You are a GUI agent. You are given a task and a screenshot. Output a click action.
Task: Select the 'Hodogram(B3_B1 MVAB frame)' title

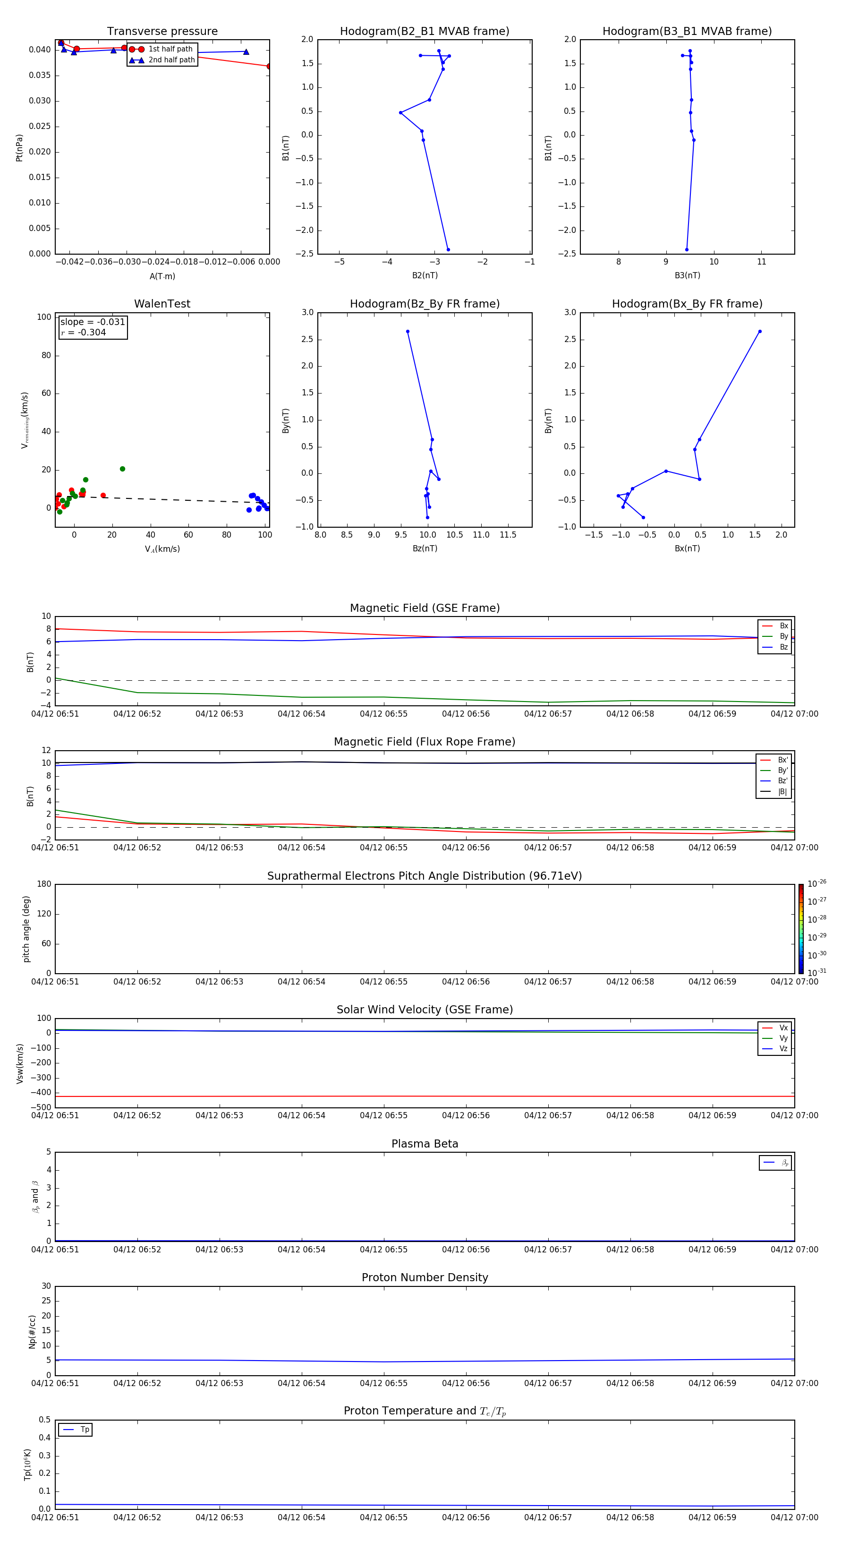coord(687,32)
